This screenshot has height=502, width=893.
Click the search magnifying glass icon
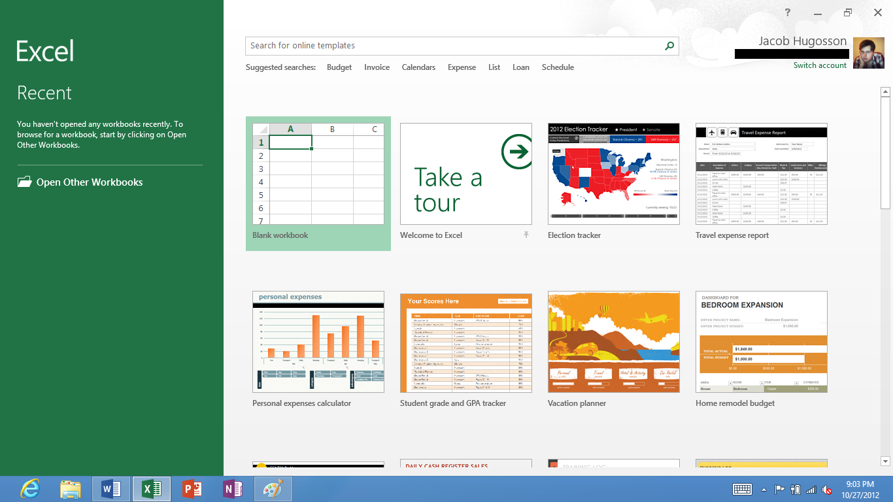pos(669,46)
